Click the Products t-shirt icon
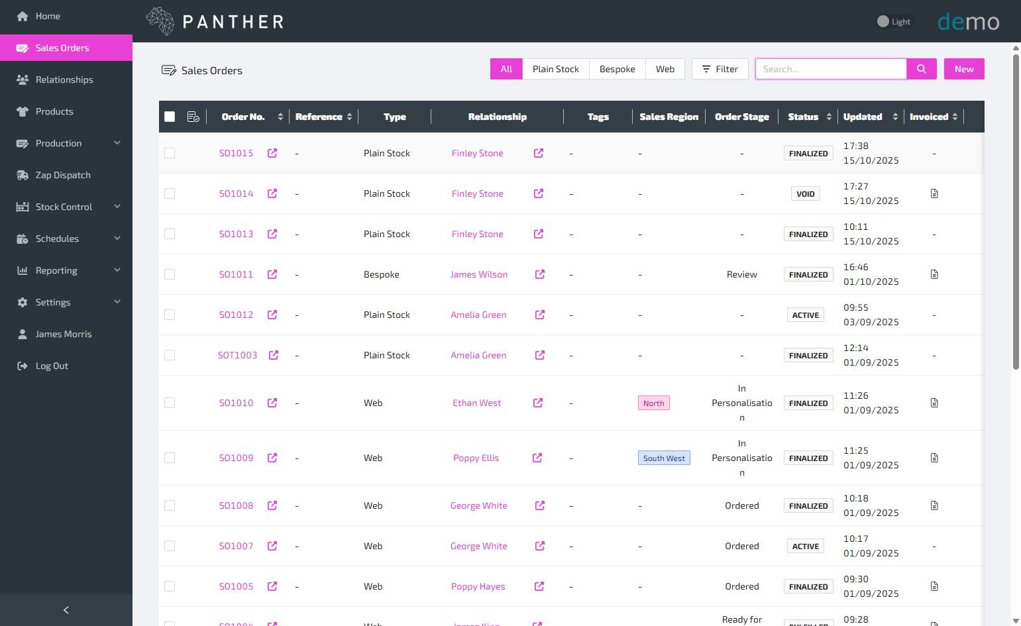 tap(23, 111)
